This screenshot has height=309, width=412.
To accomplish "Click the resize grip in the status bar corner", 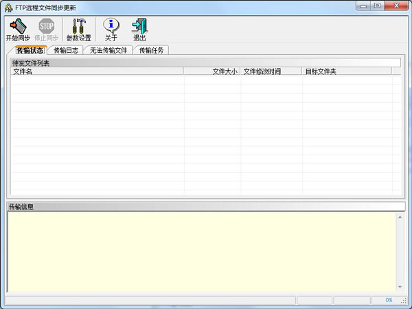I will point(404,301).
